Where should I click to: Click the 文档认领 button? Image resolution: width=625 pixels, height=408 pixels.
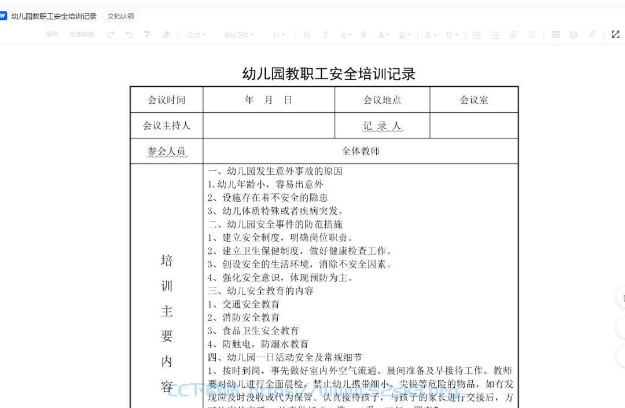point(121,16)
